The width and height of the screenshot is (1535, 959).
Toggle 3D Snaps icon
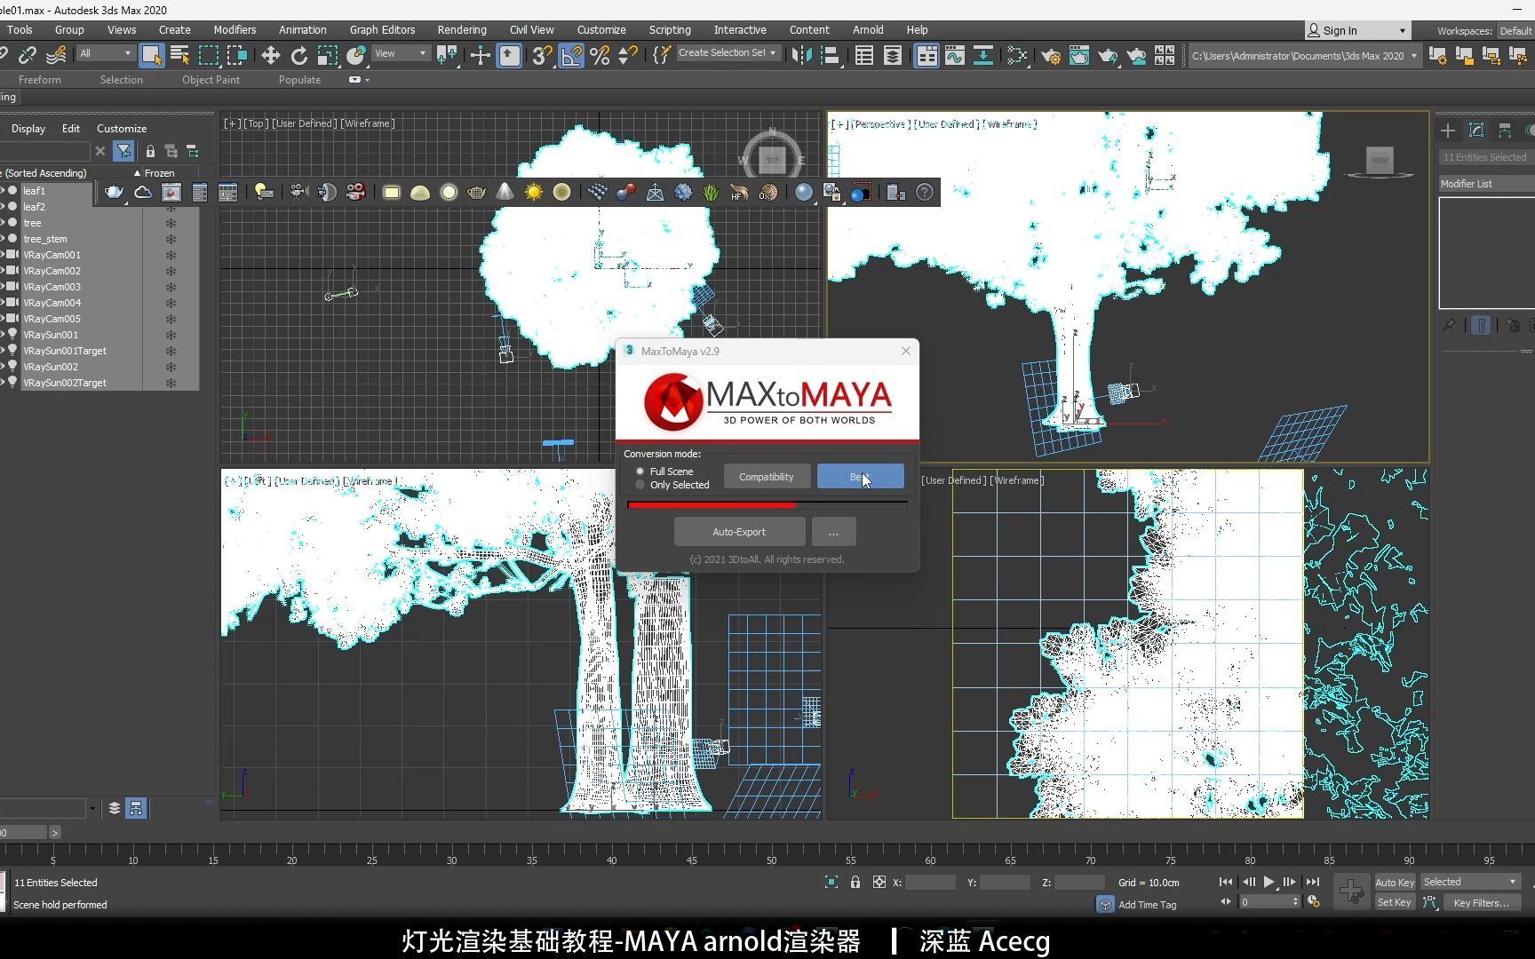click(542, 55)
